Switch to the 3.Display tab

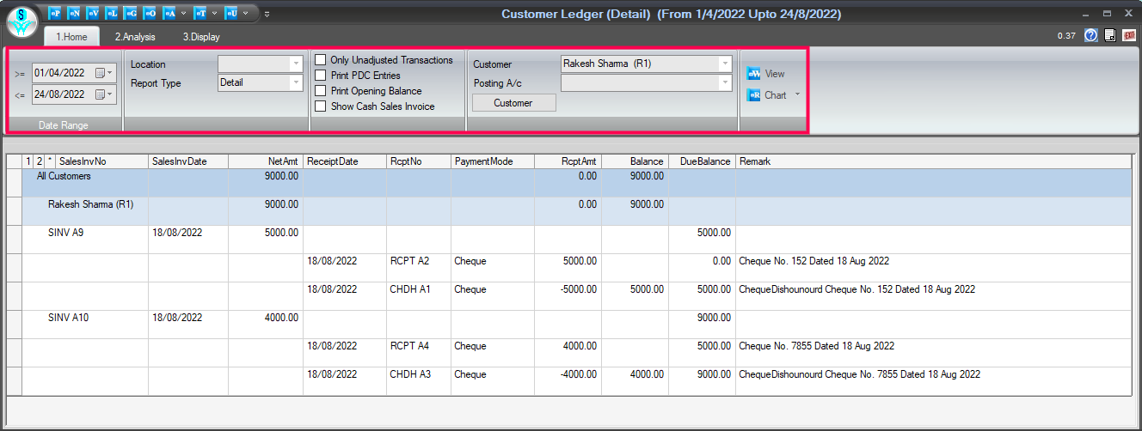click(200, 37)
